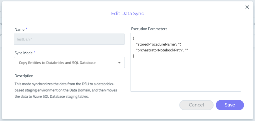Place cursor at the opening curly brace

pyautogui.click(x=134, y=38)
